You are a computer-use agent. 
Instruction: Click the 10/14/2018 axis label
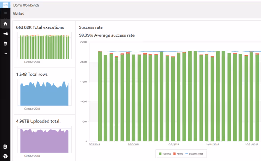tap(212, 145)
